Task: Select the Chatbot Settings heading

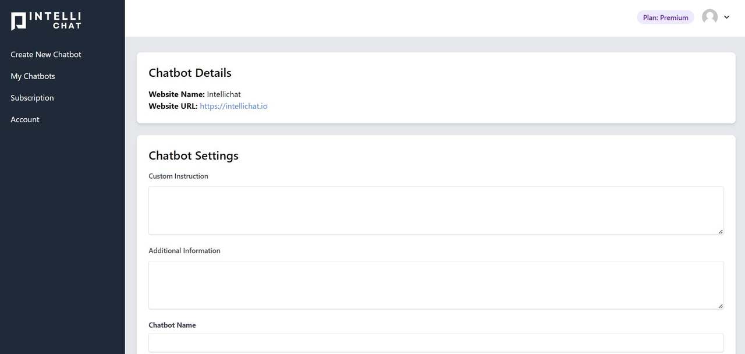Action: tap(193, 155)
